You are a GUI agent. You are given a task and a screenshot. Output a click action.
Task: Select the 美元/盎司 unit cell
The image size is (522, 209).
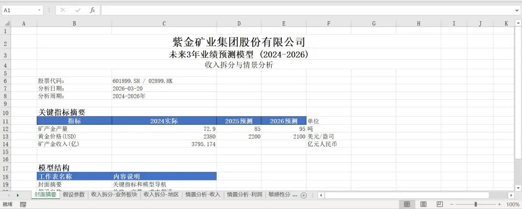(x=329, y=136)
